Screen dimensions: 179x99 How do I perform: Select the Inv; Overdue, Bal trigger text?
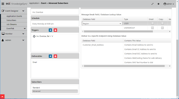45,36
